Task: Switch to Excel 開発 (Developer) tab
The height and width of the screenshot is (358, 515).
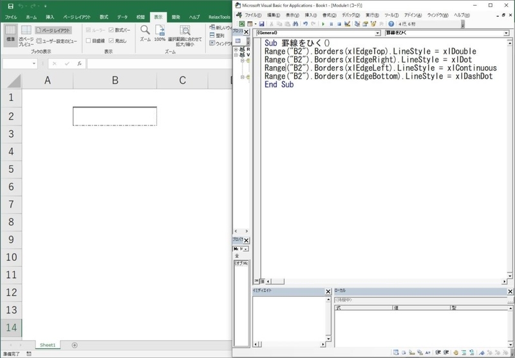Action: coord(176,17)
